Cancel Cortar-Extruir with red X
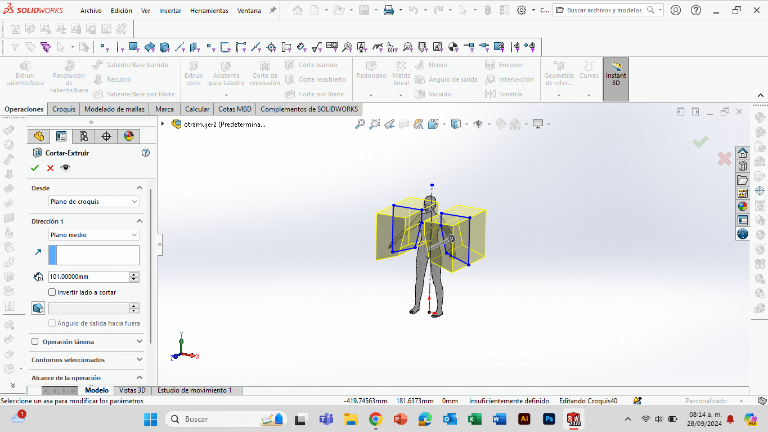This screenshot has height=432, width=768. tap(50, 168)
